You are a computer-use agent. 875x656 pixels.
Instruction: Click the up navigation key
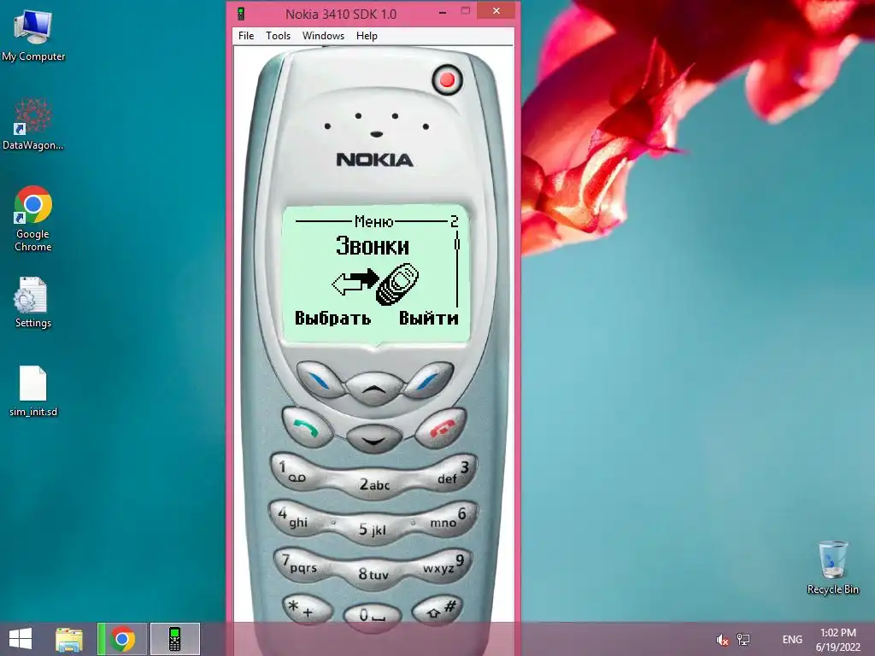tap(374, 389)
